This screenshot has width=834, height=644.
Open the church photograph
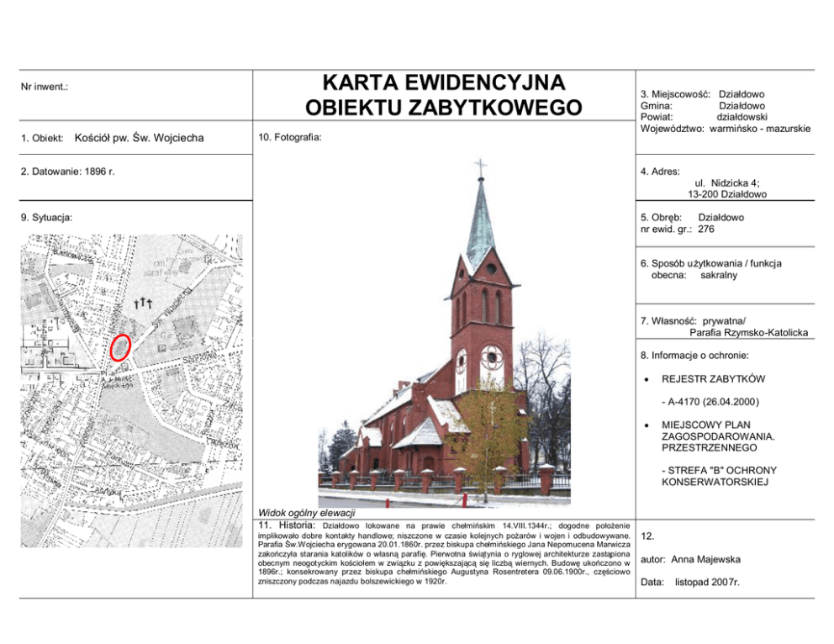coord(446,336)
